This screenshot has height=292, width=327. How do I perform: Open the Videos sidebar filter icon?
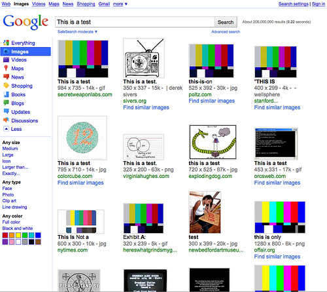[7, 60]
